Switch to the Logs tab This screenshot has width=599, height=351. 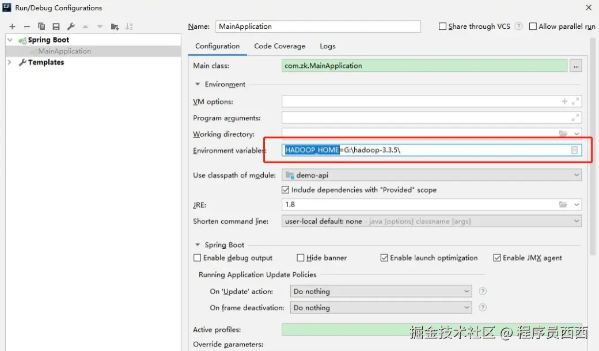pyautogui.click(x=328, y=46)
